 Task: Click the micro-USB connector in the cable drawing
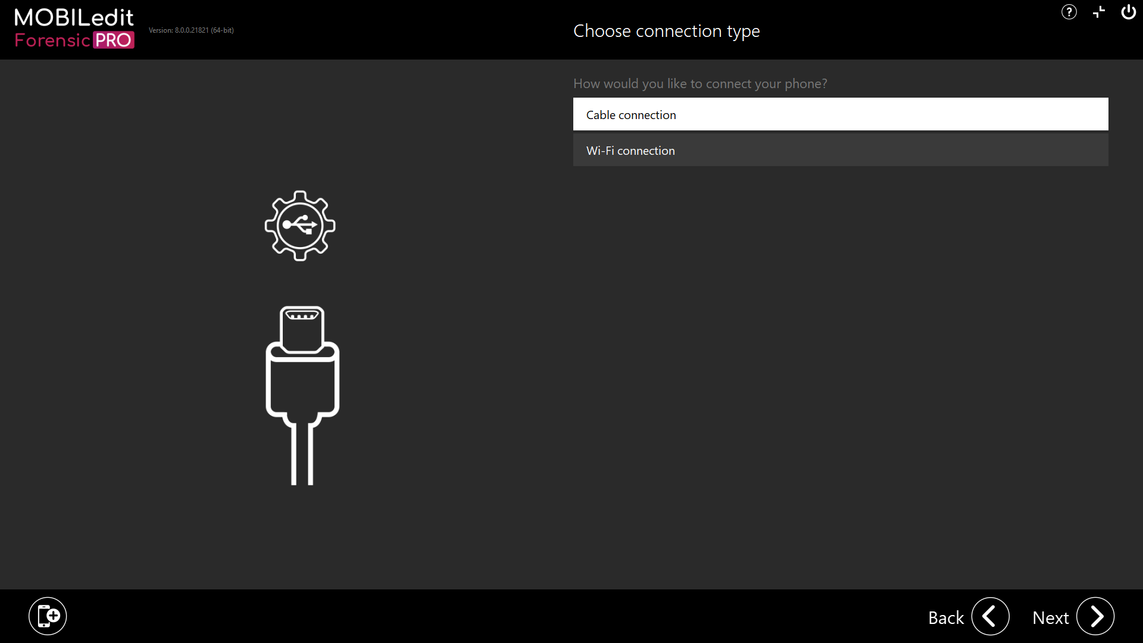click(303, 327)
